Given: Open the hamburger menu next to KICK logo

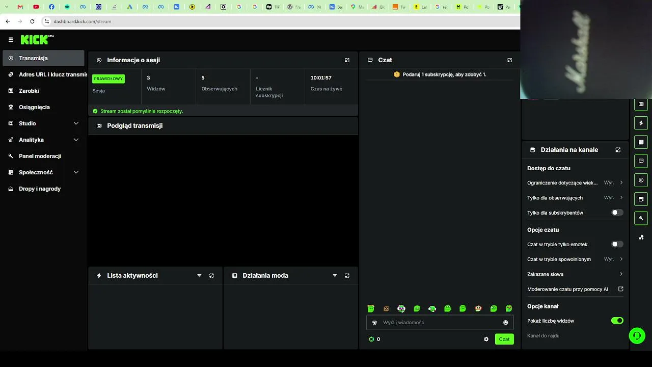Looking at the screenshot, I should (x=11, y=40).
